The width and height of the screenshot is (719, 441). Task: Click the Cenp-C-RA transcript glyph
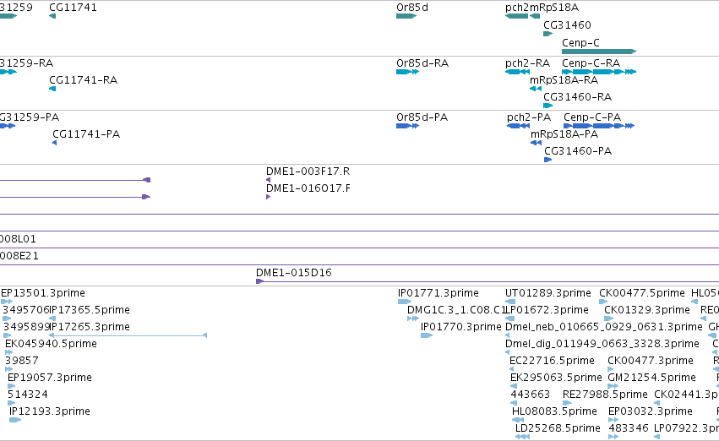click(x=599, y=72)
